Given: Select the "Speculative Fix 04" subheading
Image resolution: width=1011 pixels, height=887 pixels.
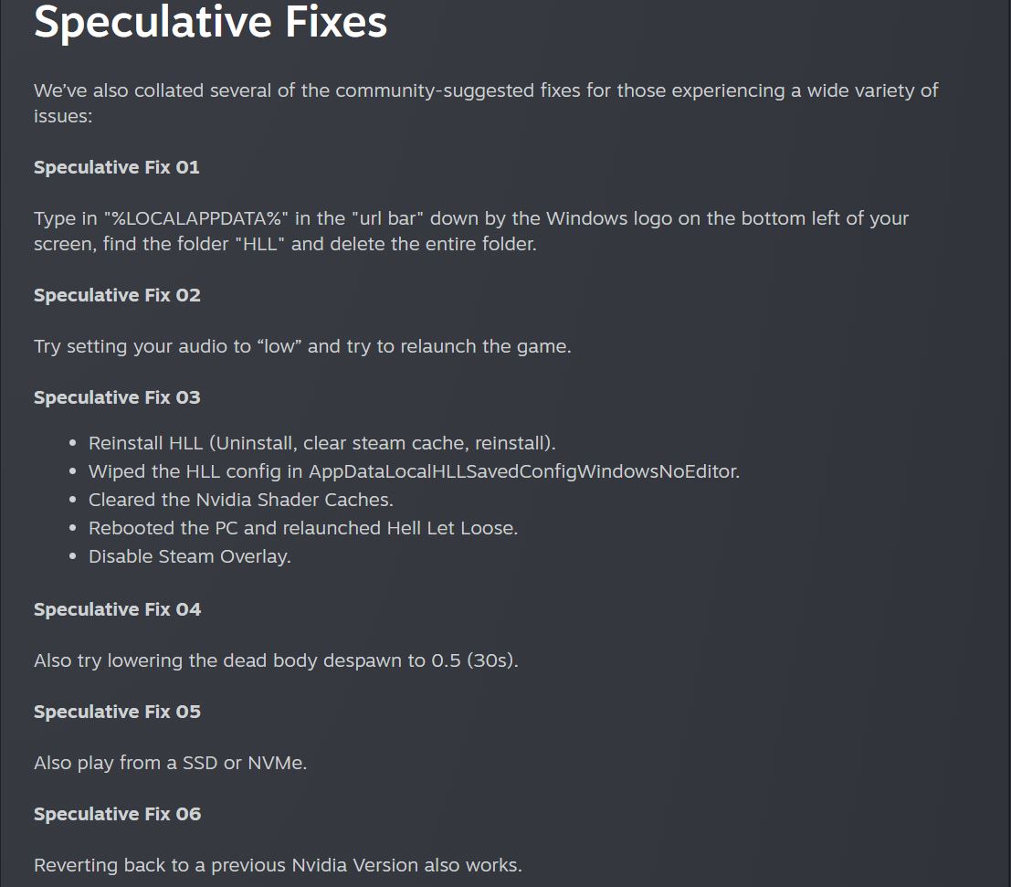Looking at the screenshot, I should click(117, 609).
